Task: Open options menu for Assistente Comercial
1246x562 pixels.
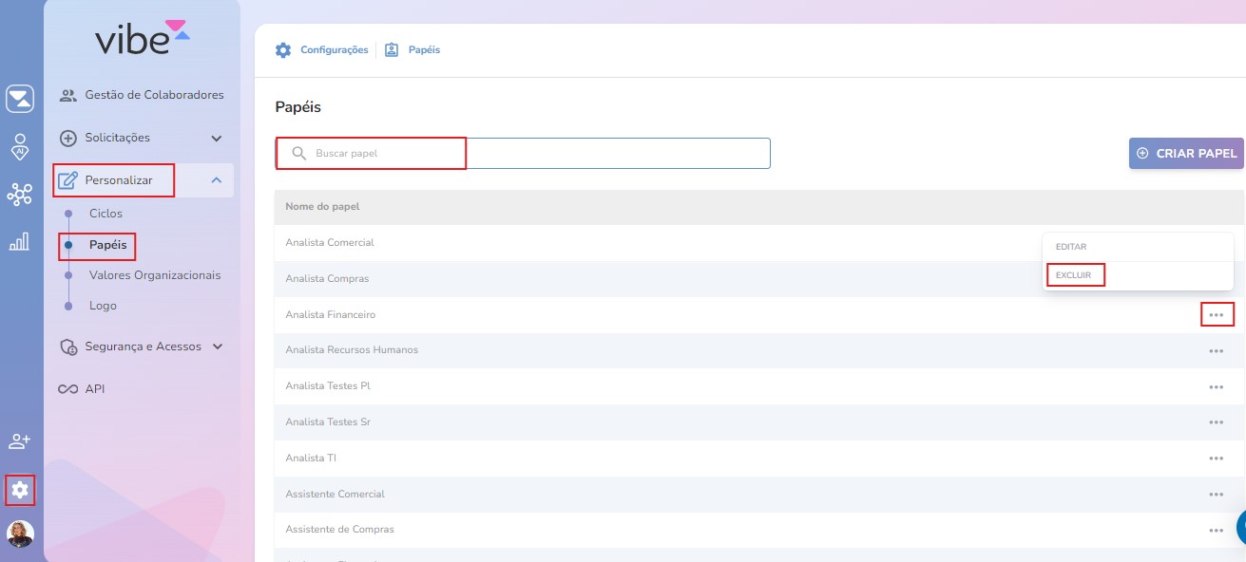Action: [1217, 495]
